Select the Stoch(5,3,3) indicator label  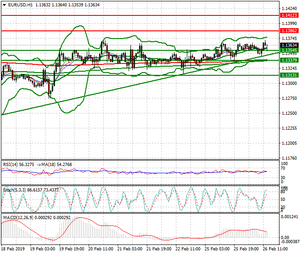[x=31, y=190]
